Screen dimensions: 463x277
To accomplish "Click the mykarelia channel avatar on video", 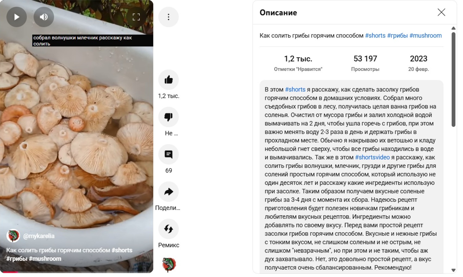I will click(x=13, y=236).
